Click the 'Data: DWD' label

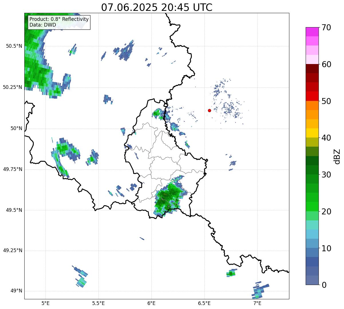(x=43, y=25)
